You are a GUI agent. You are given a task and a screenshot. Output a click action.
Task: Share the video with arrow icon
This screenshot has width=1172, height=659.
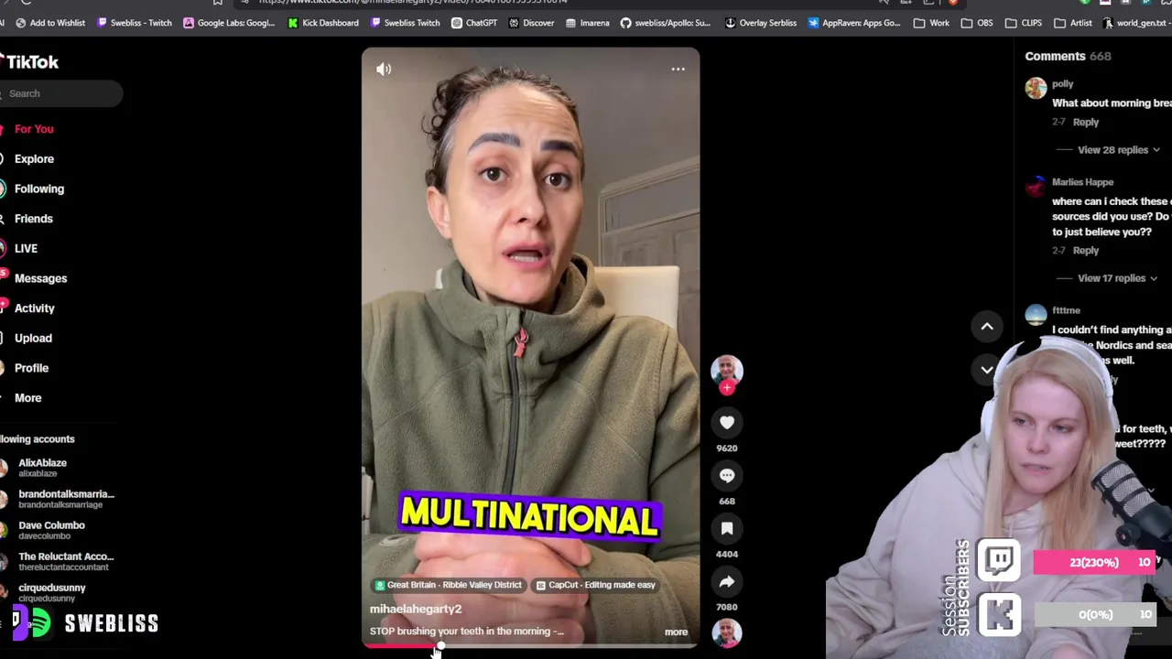(x=727, y=582)
